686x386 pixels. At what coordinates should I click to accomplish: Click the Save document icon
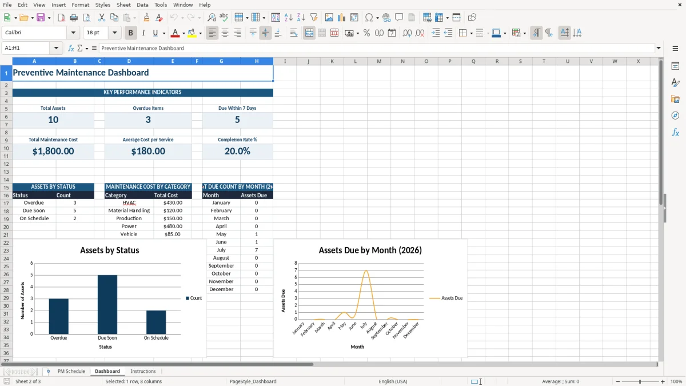41,18
